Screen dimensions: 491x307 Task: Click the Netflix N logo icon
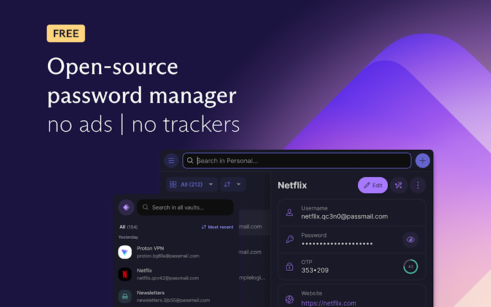125,274
